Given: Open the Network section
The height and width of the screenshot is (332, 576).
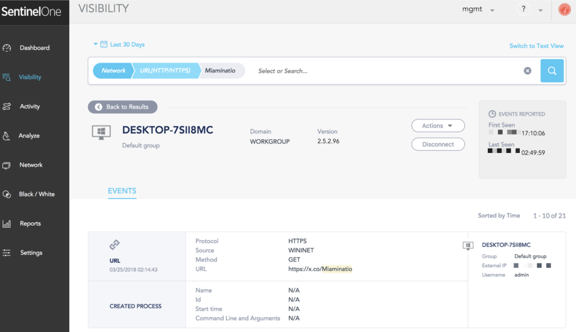Looking at the screenshot, I should click(x=34, y=164).
